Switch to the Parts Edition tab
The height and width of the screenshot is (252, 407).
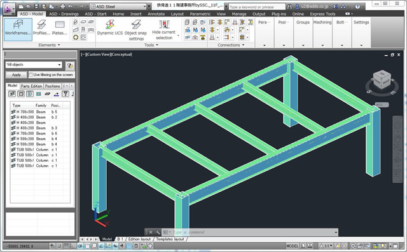coord(31,86)
